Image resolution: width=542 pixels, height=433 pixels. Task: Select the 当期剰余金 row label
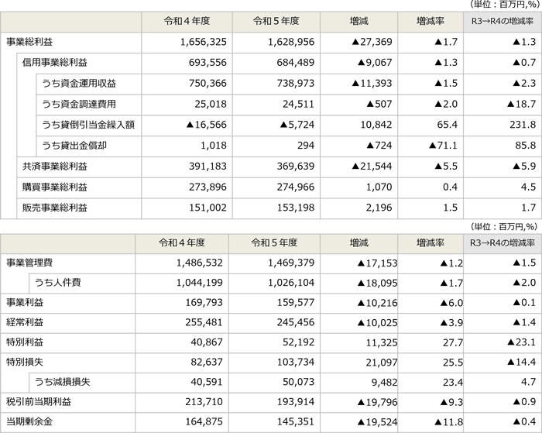29,421
